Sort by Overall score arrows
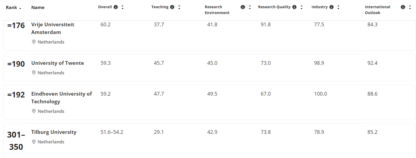Viewport: 416px width, 158px height. coord(122,7)
